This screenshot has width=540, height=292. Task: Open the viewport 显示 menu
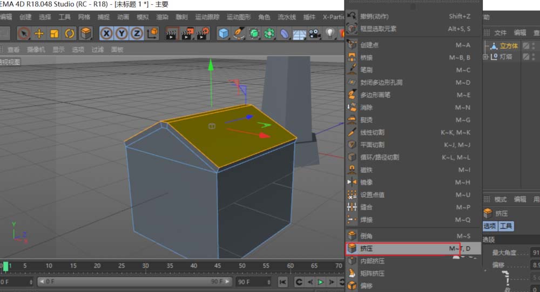coord(58,50)
